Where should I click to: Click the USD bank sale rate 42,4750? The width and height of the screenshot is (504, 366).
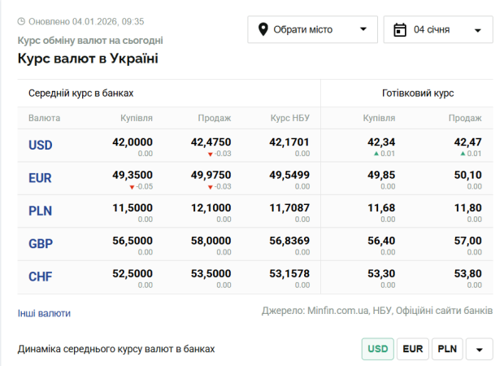(x=211, y=142)
